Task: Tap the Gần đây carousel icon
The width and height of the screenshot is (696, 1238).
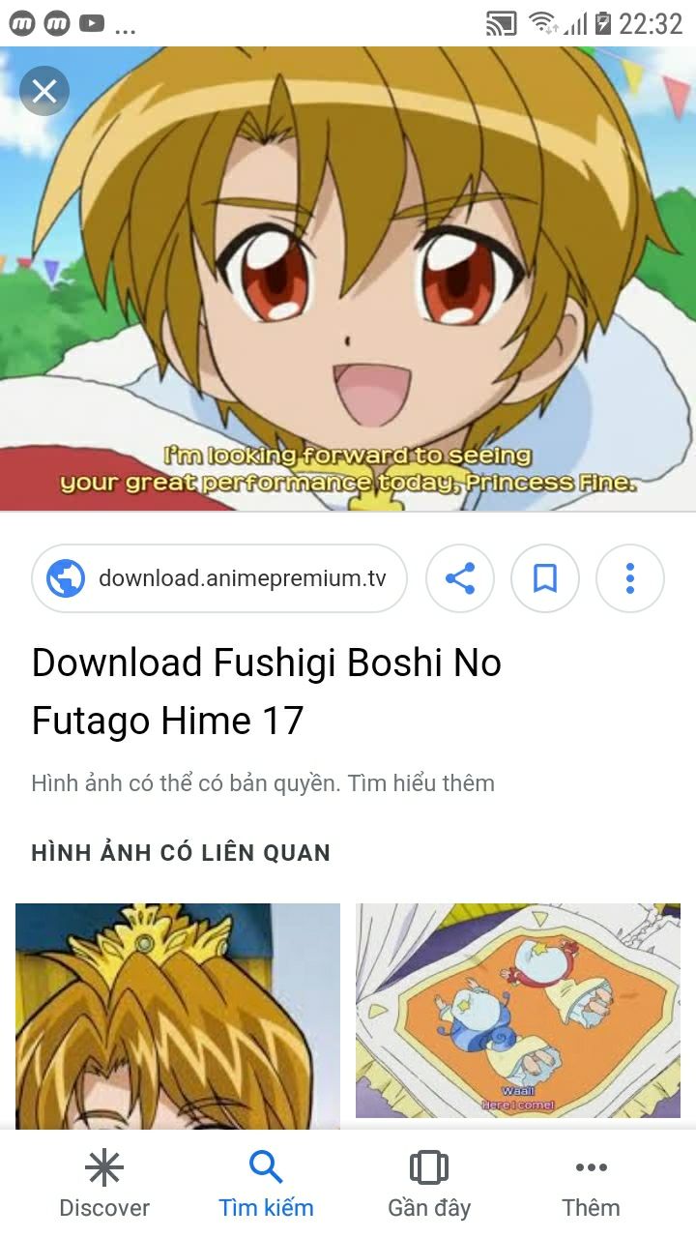Action: [429, 1167]
